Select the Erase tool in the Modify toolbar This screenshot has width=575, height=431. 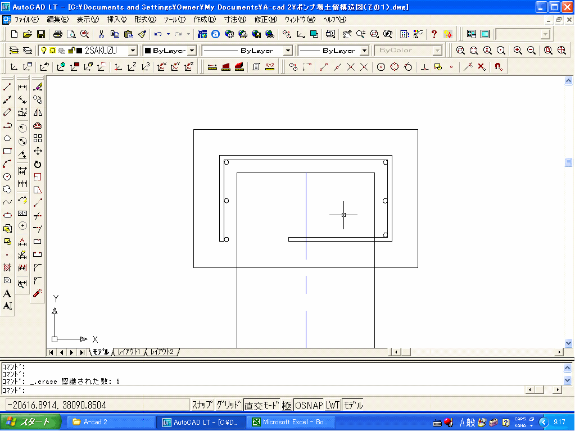point(38,87)
